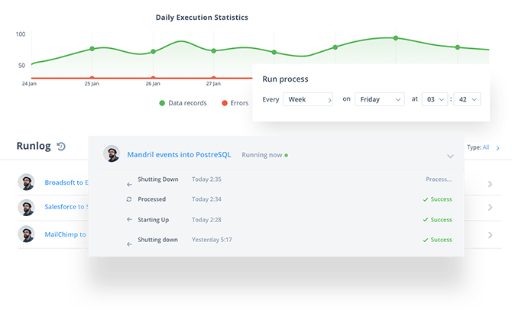This screenshot has height=310, width=512.
Task: Click the Starting Up log entry text
Action: [153, 220]
